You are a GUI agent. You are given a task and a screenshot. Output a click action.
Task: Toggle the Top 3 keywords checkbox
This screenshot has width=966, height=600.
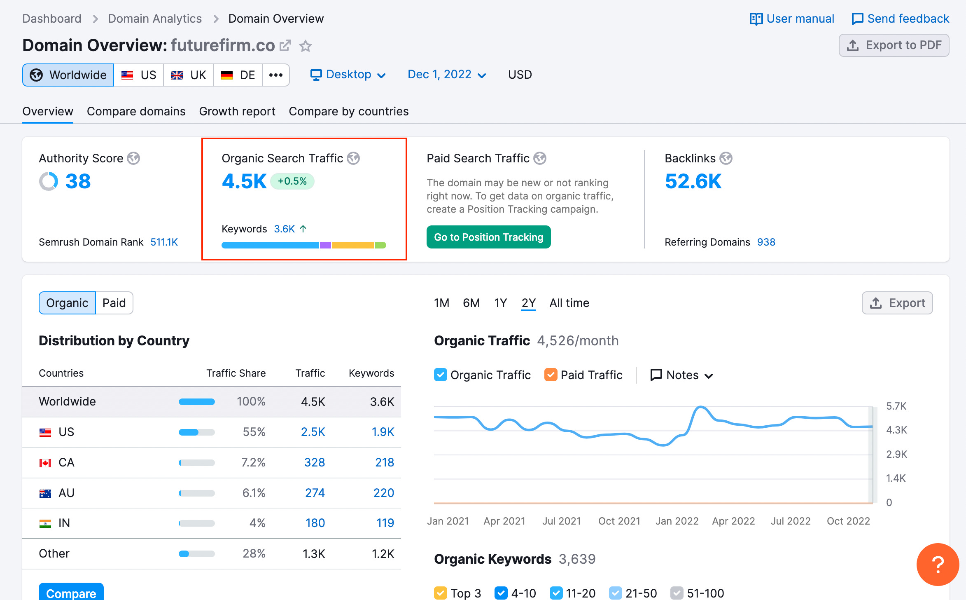tap(441, 593)
